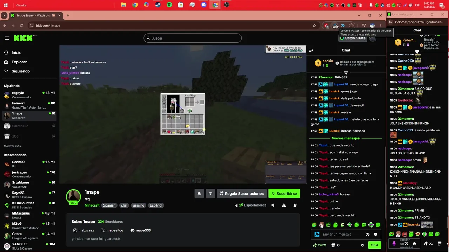Screen dimensions: 449x252
Task: Focus the Buscar search field
Action: coord(193,38)
